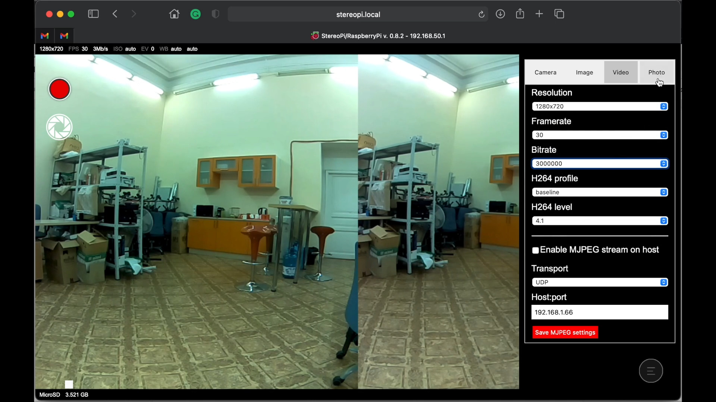This screenshot has width=716, height=402.
Task: Open first pinned Gmail tab
Action: [45, 36]
